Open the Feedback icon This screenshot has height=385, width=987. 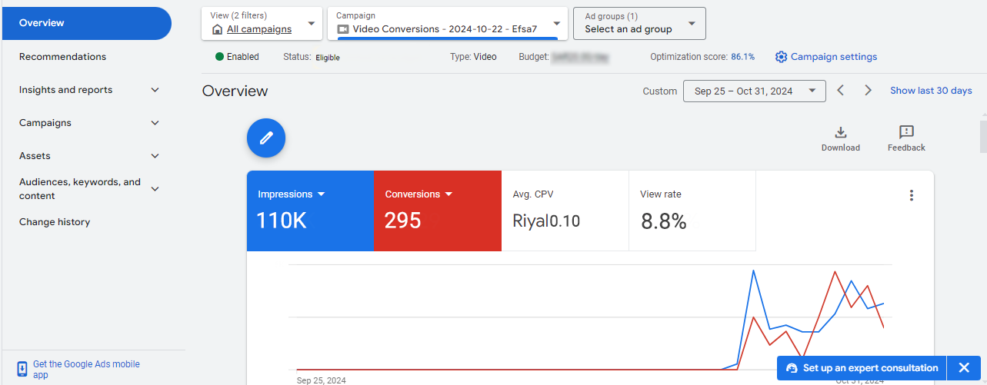tap(906, 132)
